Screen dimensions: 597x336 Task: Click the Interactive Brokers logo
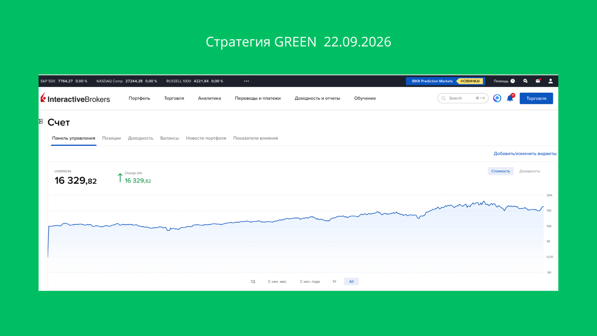75,98
